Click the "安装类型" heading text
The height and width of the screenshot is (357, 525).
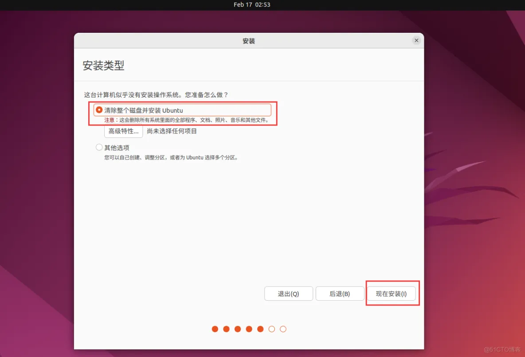coord(103,65)
